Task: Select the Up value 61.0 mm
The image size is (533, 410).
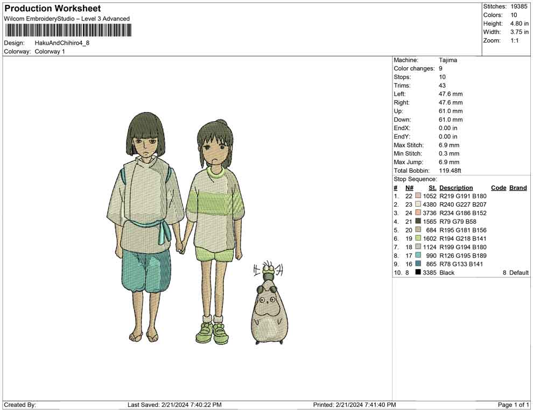Action: tap(451, 111)
